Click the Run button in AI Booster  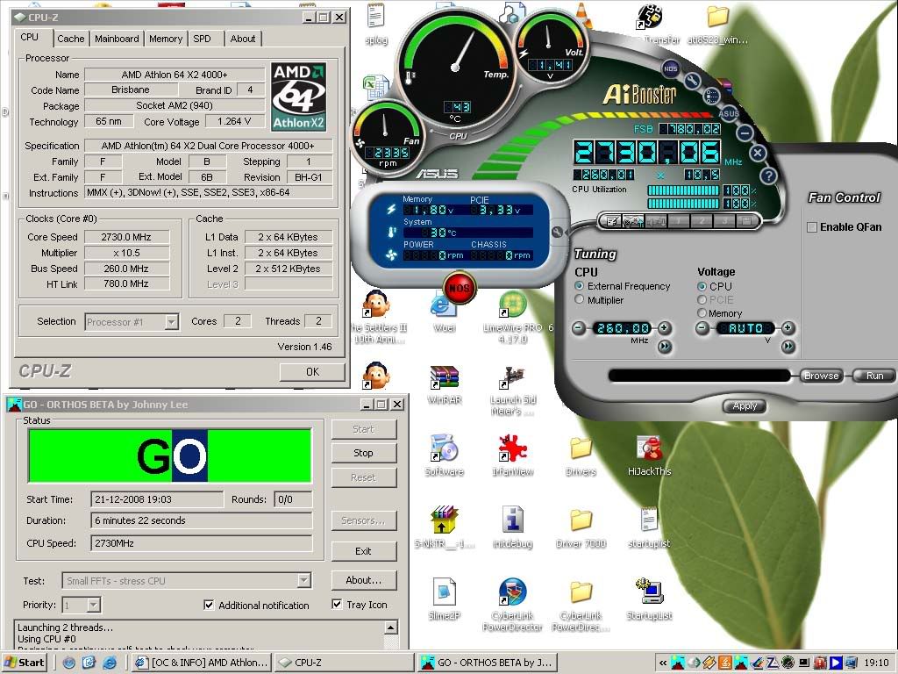(x=874, y=376)
